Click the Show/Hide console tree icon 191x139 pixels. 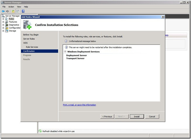click(18, 11)
